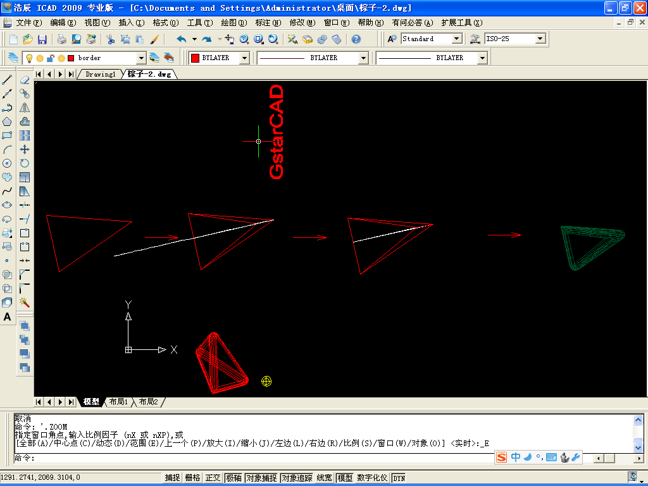Select the Erase tool

click(x=25, y=80)
